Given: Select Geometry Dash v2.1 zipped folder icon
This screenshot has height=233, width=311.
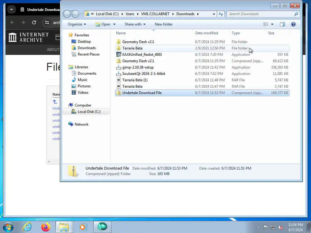Looking at the screenshot, I should pyautogui.click(x=119, y=61).
